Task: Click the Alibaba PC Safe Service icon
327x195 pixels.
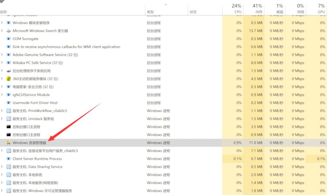Action: click(9, 63)
